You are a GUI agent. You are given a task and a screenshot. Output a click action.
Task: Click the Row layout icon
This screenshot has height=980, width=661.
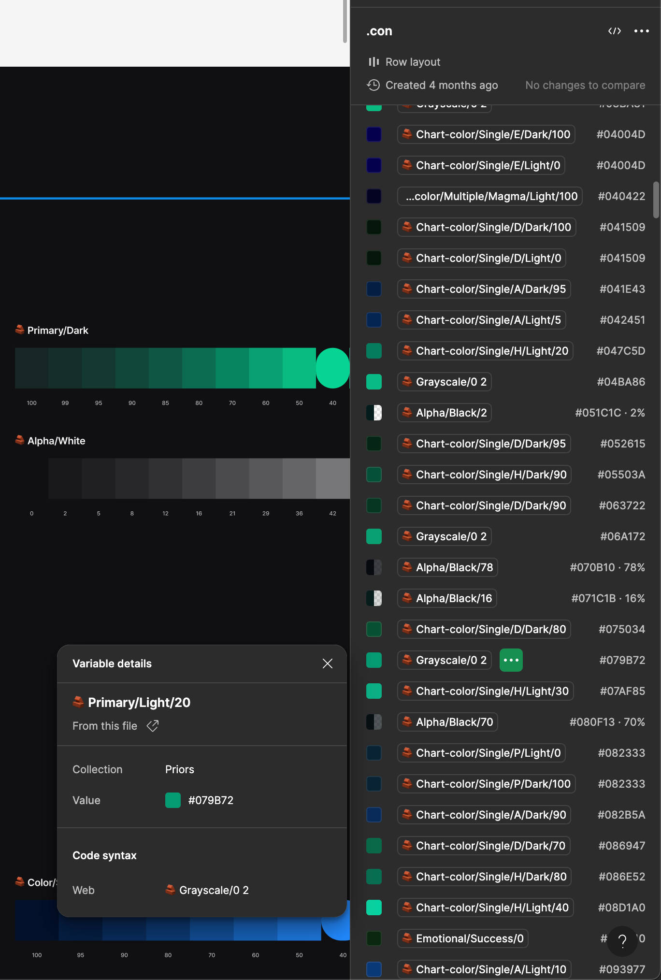[374, 62]
